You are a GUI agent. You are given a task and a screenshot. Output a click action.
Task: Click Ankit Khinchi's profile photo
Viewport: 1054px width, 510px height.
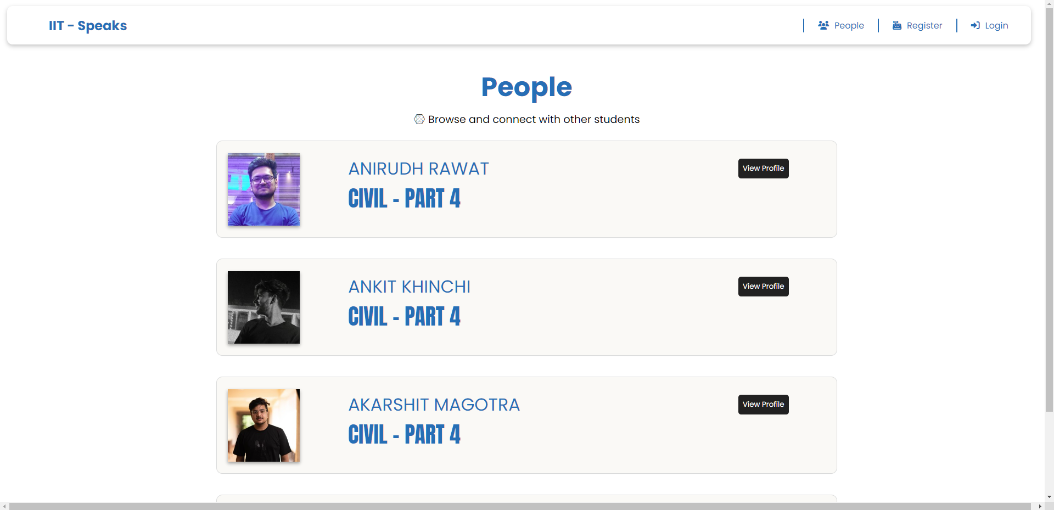pos(263,307)
